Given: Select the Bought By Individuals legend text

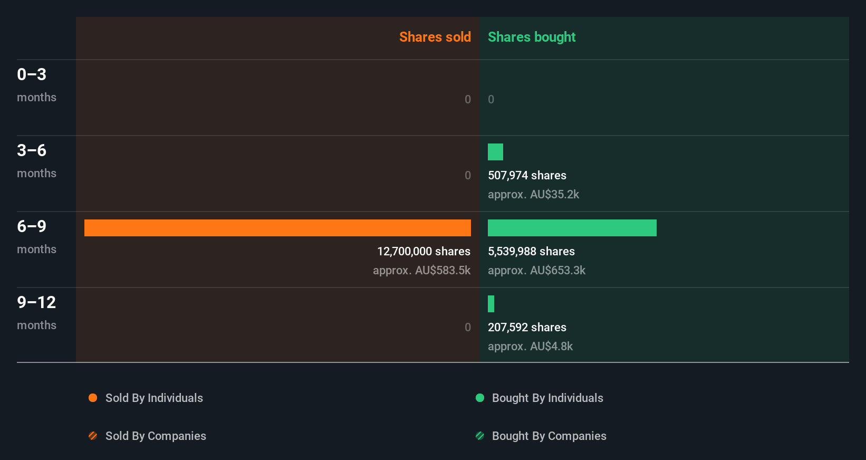Looking at the screenshot, I should pos(547,398).
